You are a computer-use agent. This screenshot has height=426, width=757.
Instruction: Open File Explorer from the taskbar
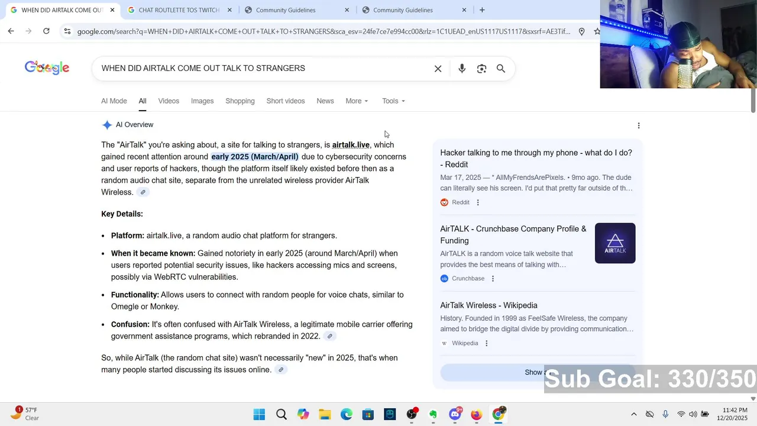coord(325,414)
